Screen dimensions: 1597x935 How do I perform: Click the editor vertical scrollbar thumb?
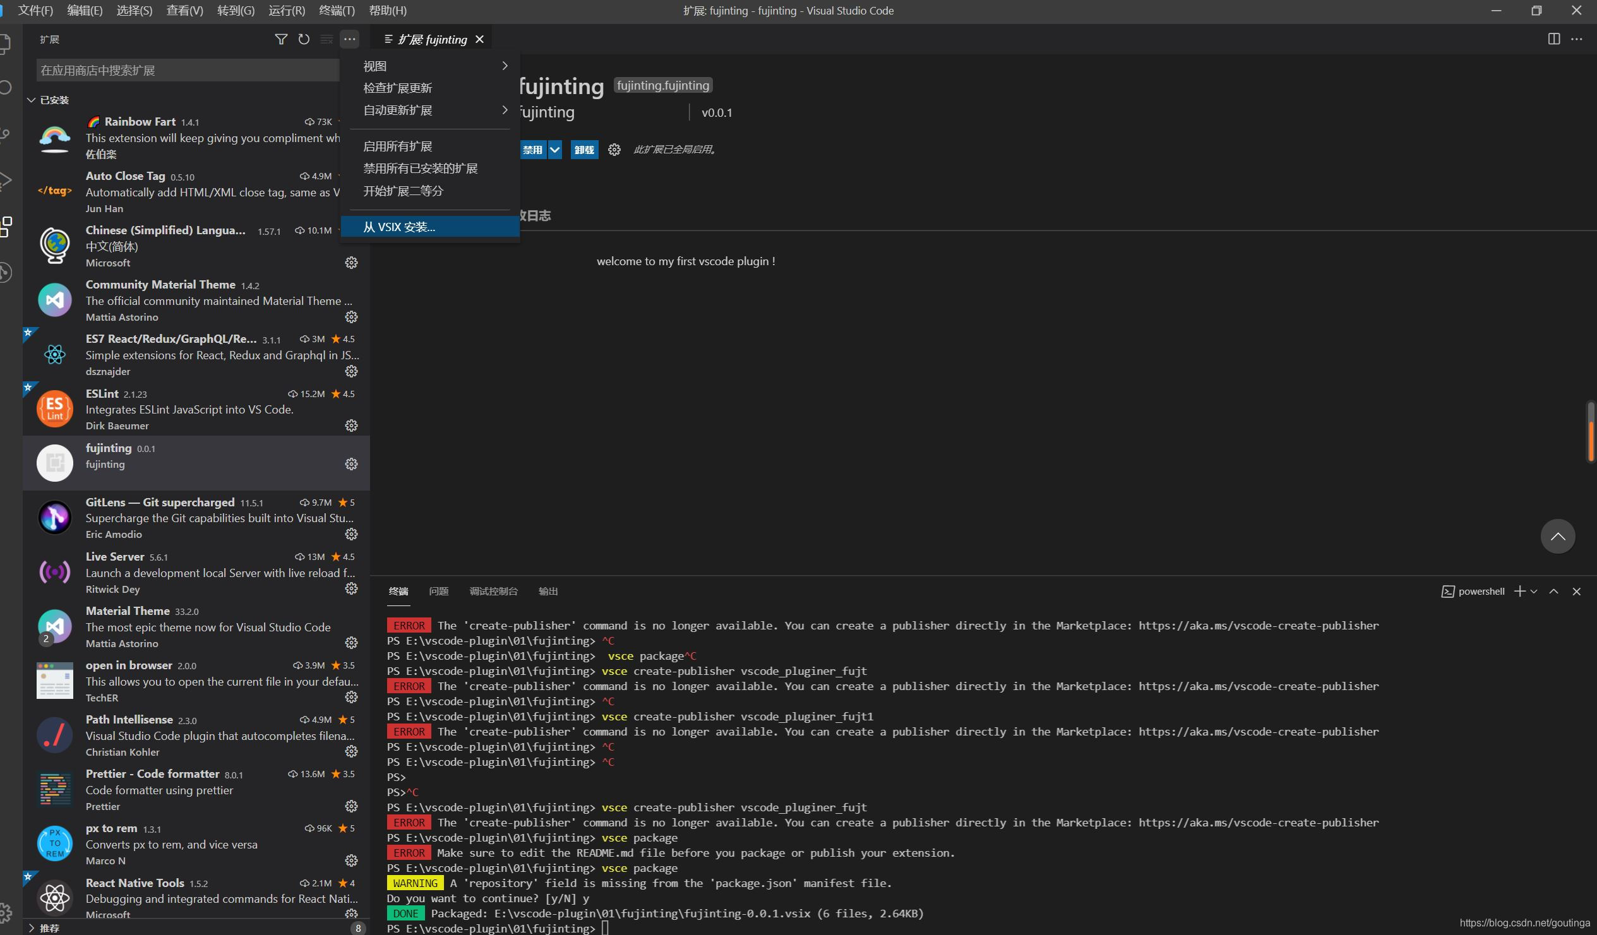pyautogui.click(x=1591, y=431)
